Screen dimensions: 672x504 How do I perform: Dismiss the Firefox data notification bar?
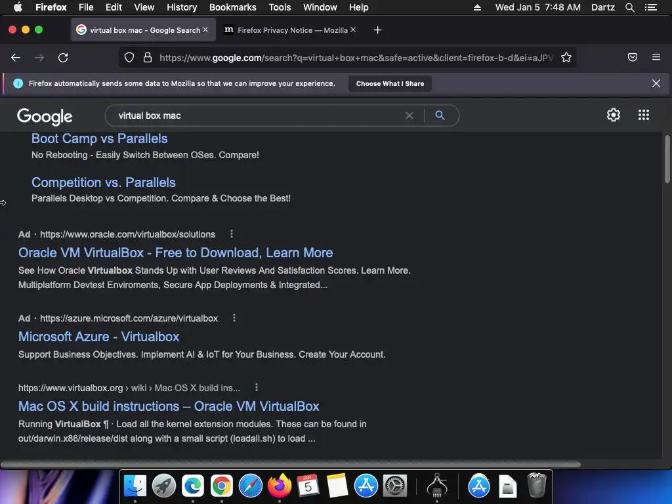click(656, 83)
